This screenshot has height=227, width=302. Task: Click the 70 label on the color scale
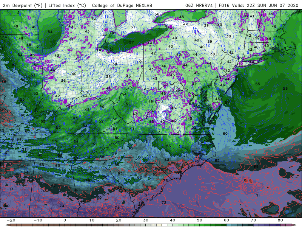(253, 220)
